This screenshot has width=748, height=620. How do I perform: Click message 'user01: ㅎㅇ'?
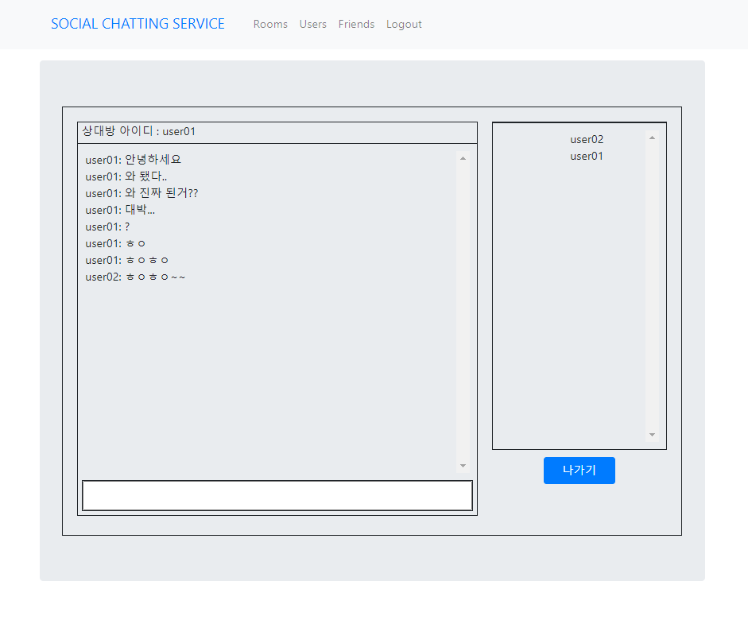point(115,243)
